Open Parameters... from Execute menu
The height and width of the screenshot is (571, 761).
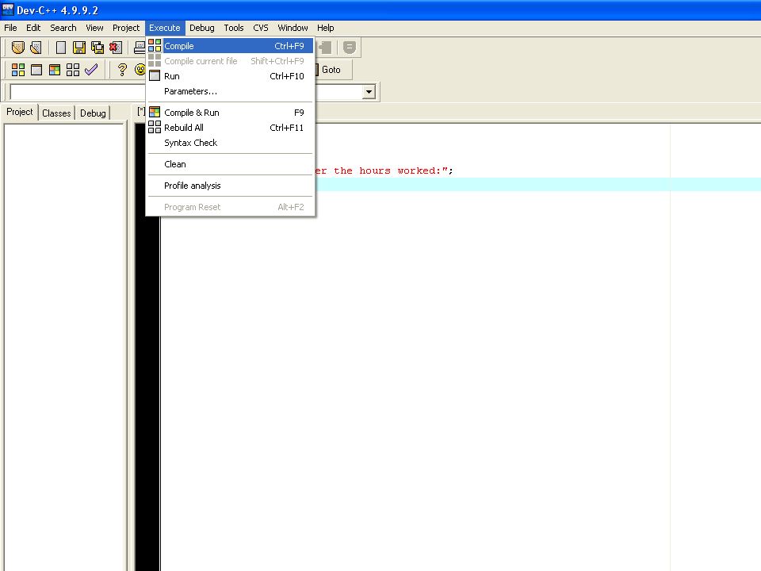(231, 90)
